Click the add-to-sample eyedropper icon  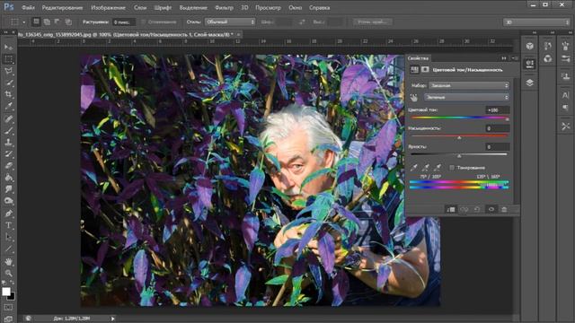pos(425,168)
